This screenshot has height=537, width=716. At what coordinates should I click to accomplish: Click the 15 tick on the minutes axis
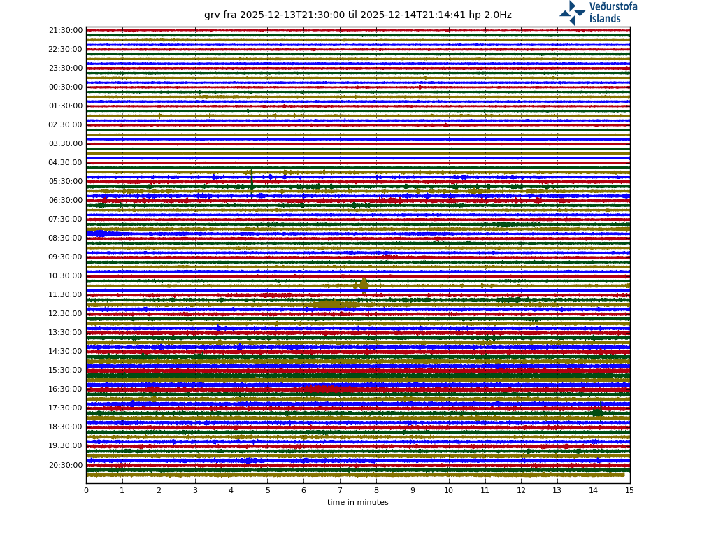coord(629,490)
